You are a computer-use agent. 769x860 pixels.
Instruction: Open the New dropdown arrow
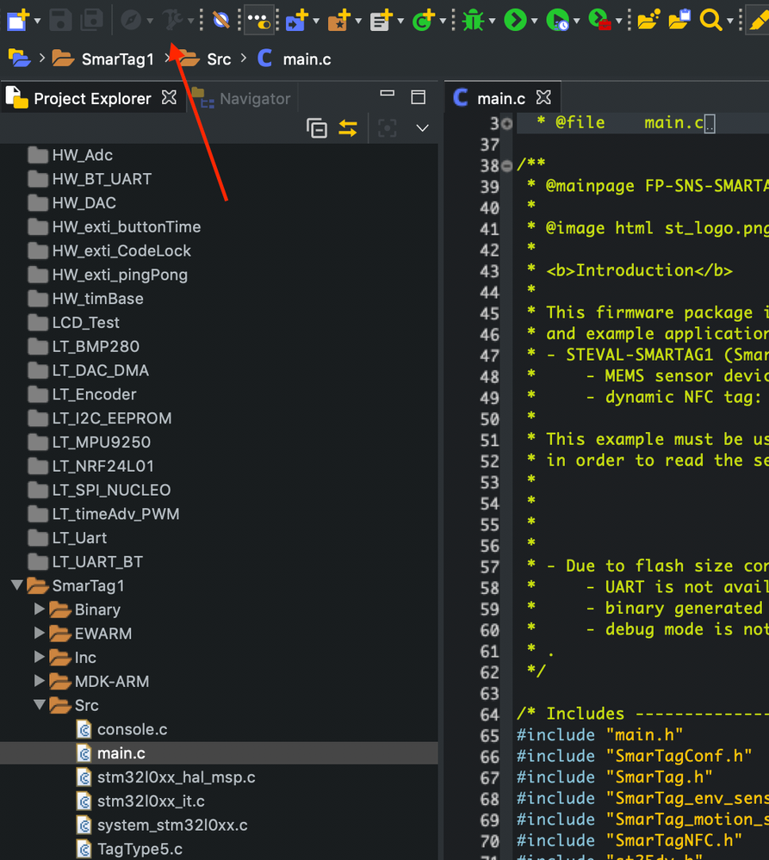(x=37, y=22)
